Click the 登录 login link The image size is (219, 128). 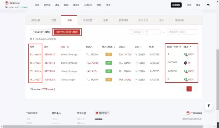click(198, 5)
